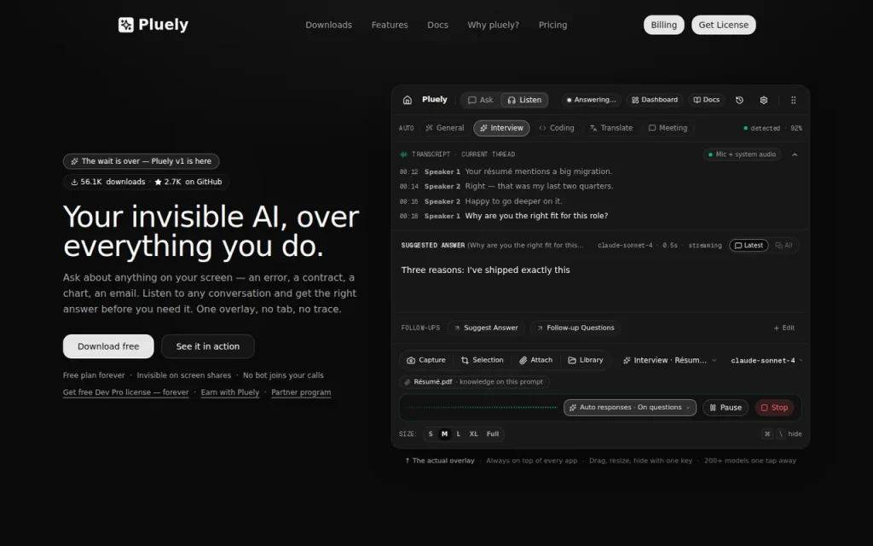The height and width of the screenshot is (546, 873).
Task: Switch to Ask mode
Action: coord(480,100)
